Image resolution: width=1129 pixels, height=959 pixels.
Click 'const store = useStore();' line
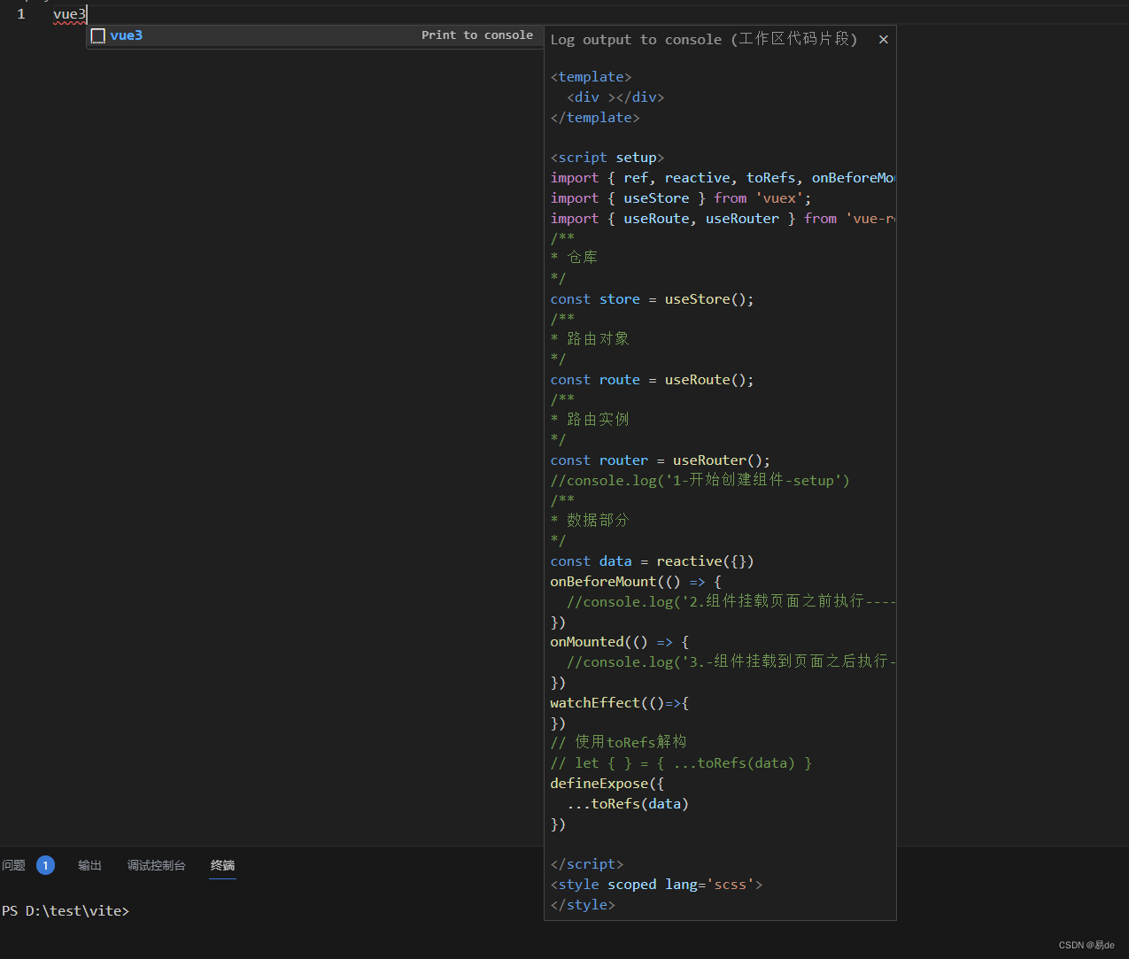pyautogui.click(x=653, y=299)
